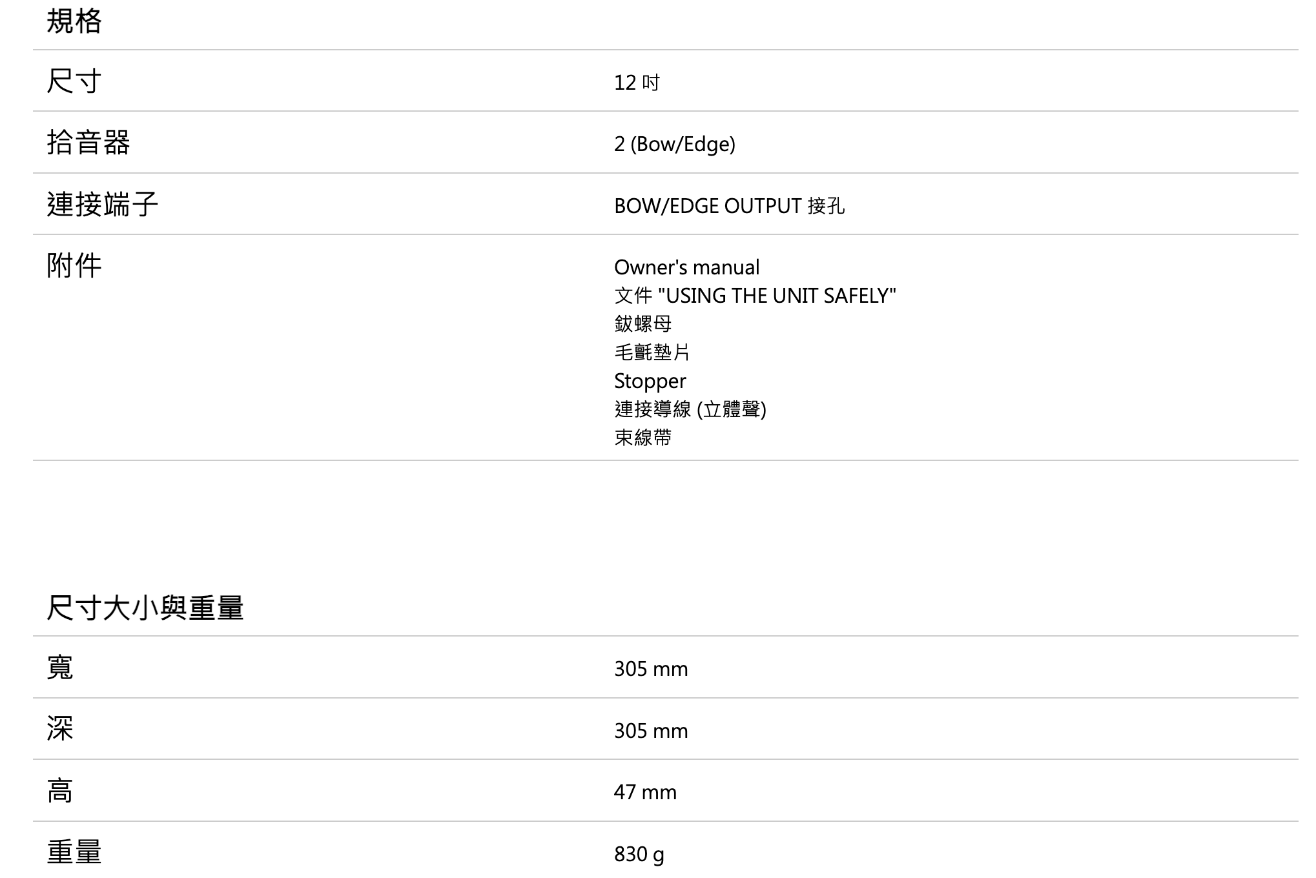This screenshot has height=878, width=1316.
Task: Click the 規格 section heading
Action: pyautogui.click(x=74, y=21)
